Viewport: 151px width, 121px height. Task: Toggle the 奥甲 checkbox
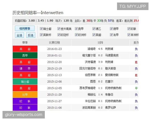coord(76,29)
